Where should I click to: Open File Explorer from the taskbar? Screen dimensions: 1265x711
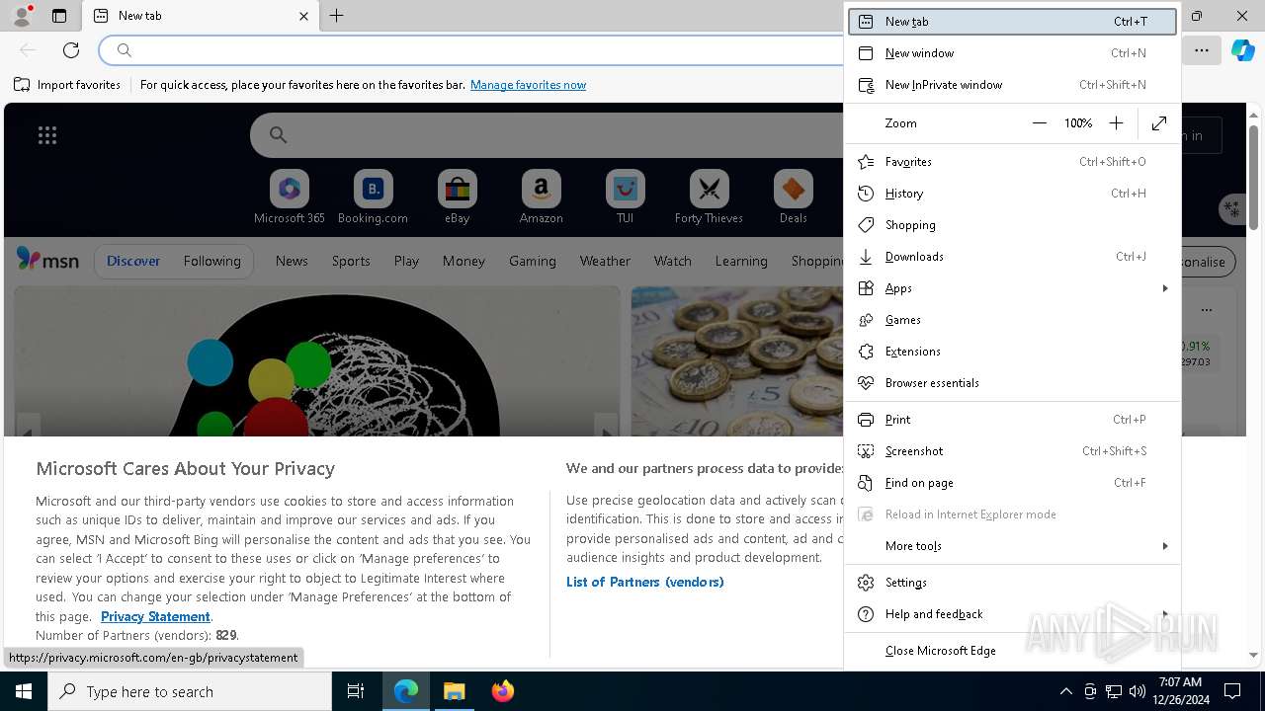pyautogui.click(x=454, y=691)
